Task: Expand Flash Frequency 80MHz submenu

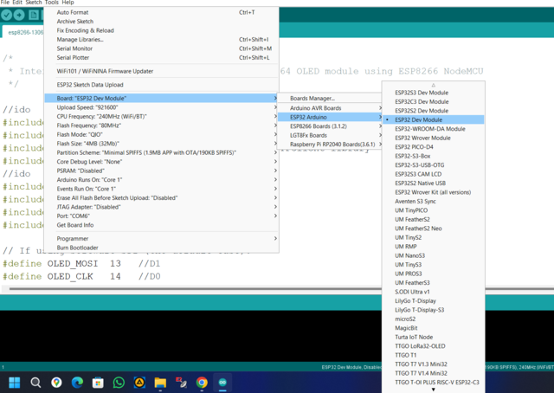Action: [162, 126]
